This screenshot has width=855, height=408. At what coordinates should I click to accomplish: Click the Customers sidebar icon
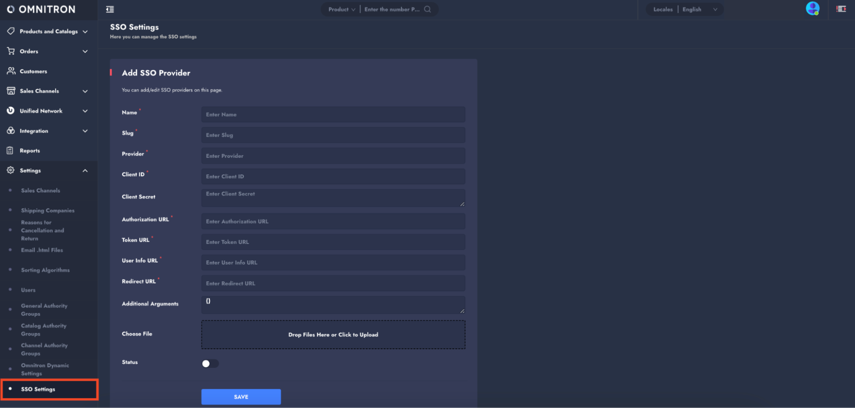(11, 71)
